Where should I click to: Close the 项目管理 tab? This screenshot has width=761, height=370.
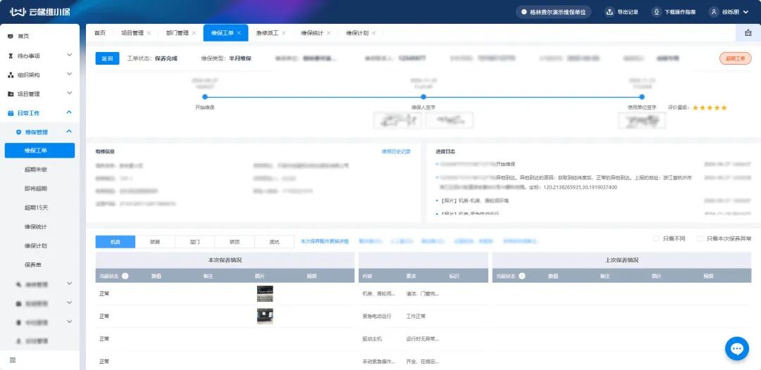(x=149, y=33)
